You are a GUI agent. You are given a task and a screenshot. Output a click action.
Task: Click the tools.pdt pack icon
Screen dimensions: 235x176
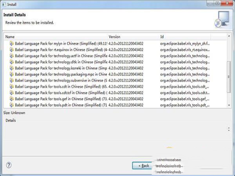[x=12, y=105]
